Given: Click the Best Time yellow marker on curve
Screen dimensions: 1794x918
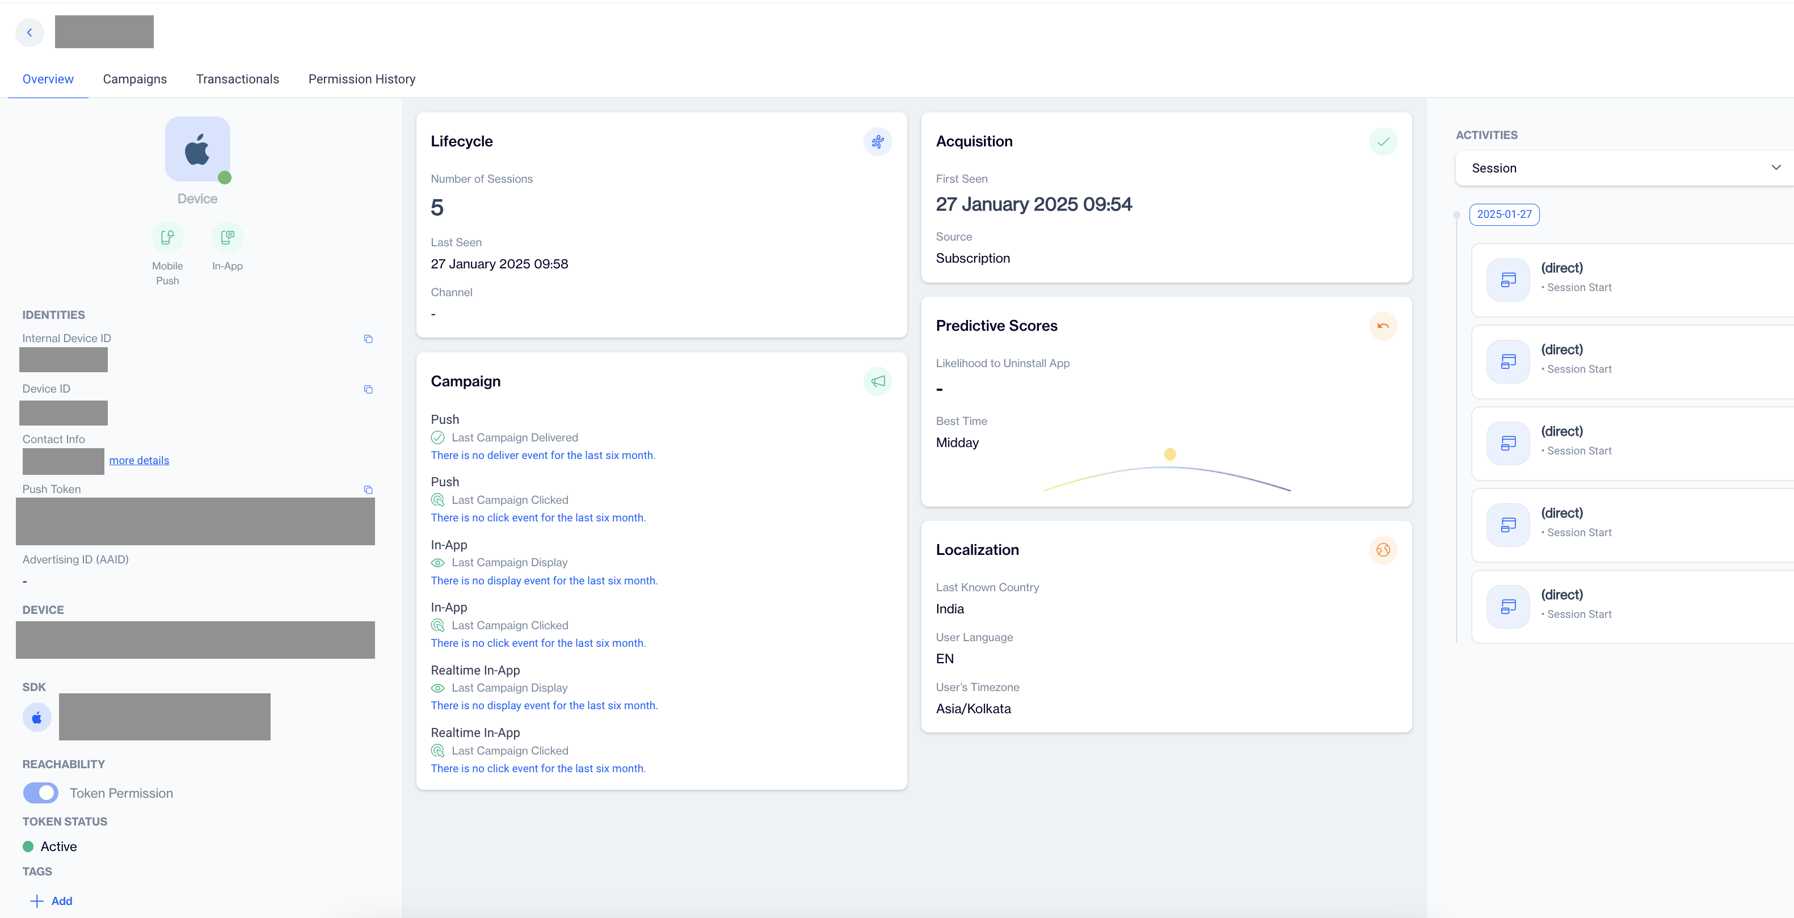Looking at the screenshot, I should [1170, 454].
